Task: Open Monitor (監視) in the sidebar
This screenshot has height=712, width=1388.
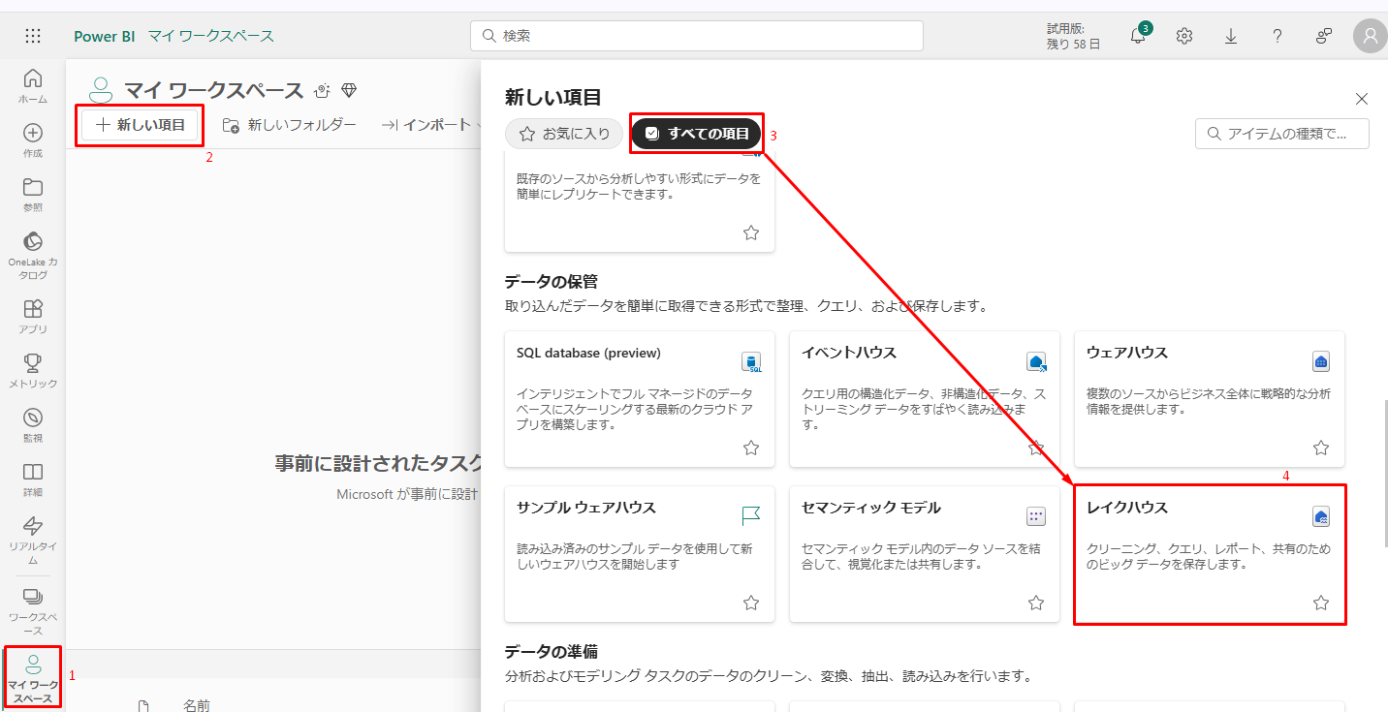Action: click(x=33, y=424)
